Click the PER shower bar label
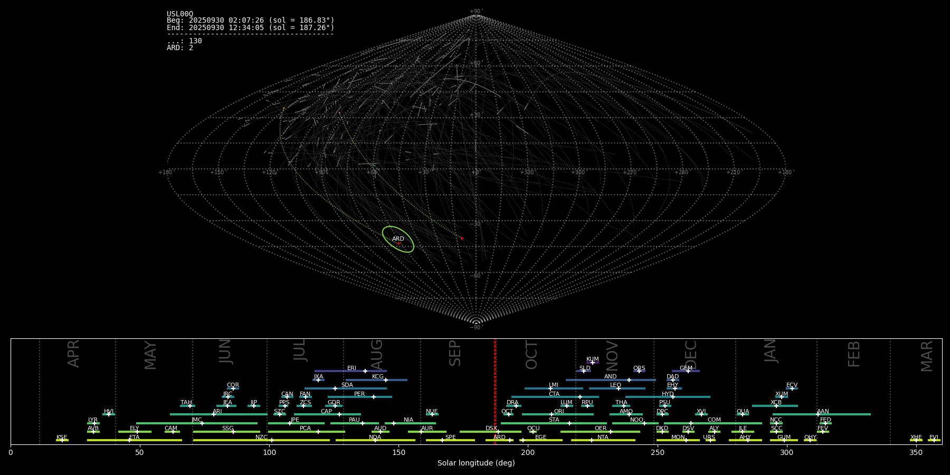 click(x=359, y=394)
